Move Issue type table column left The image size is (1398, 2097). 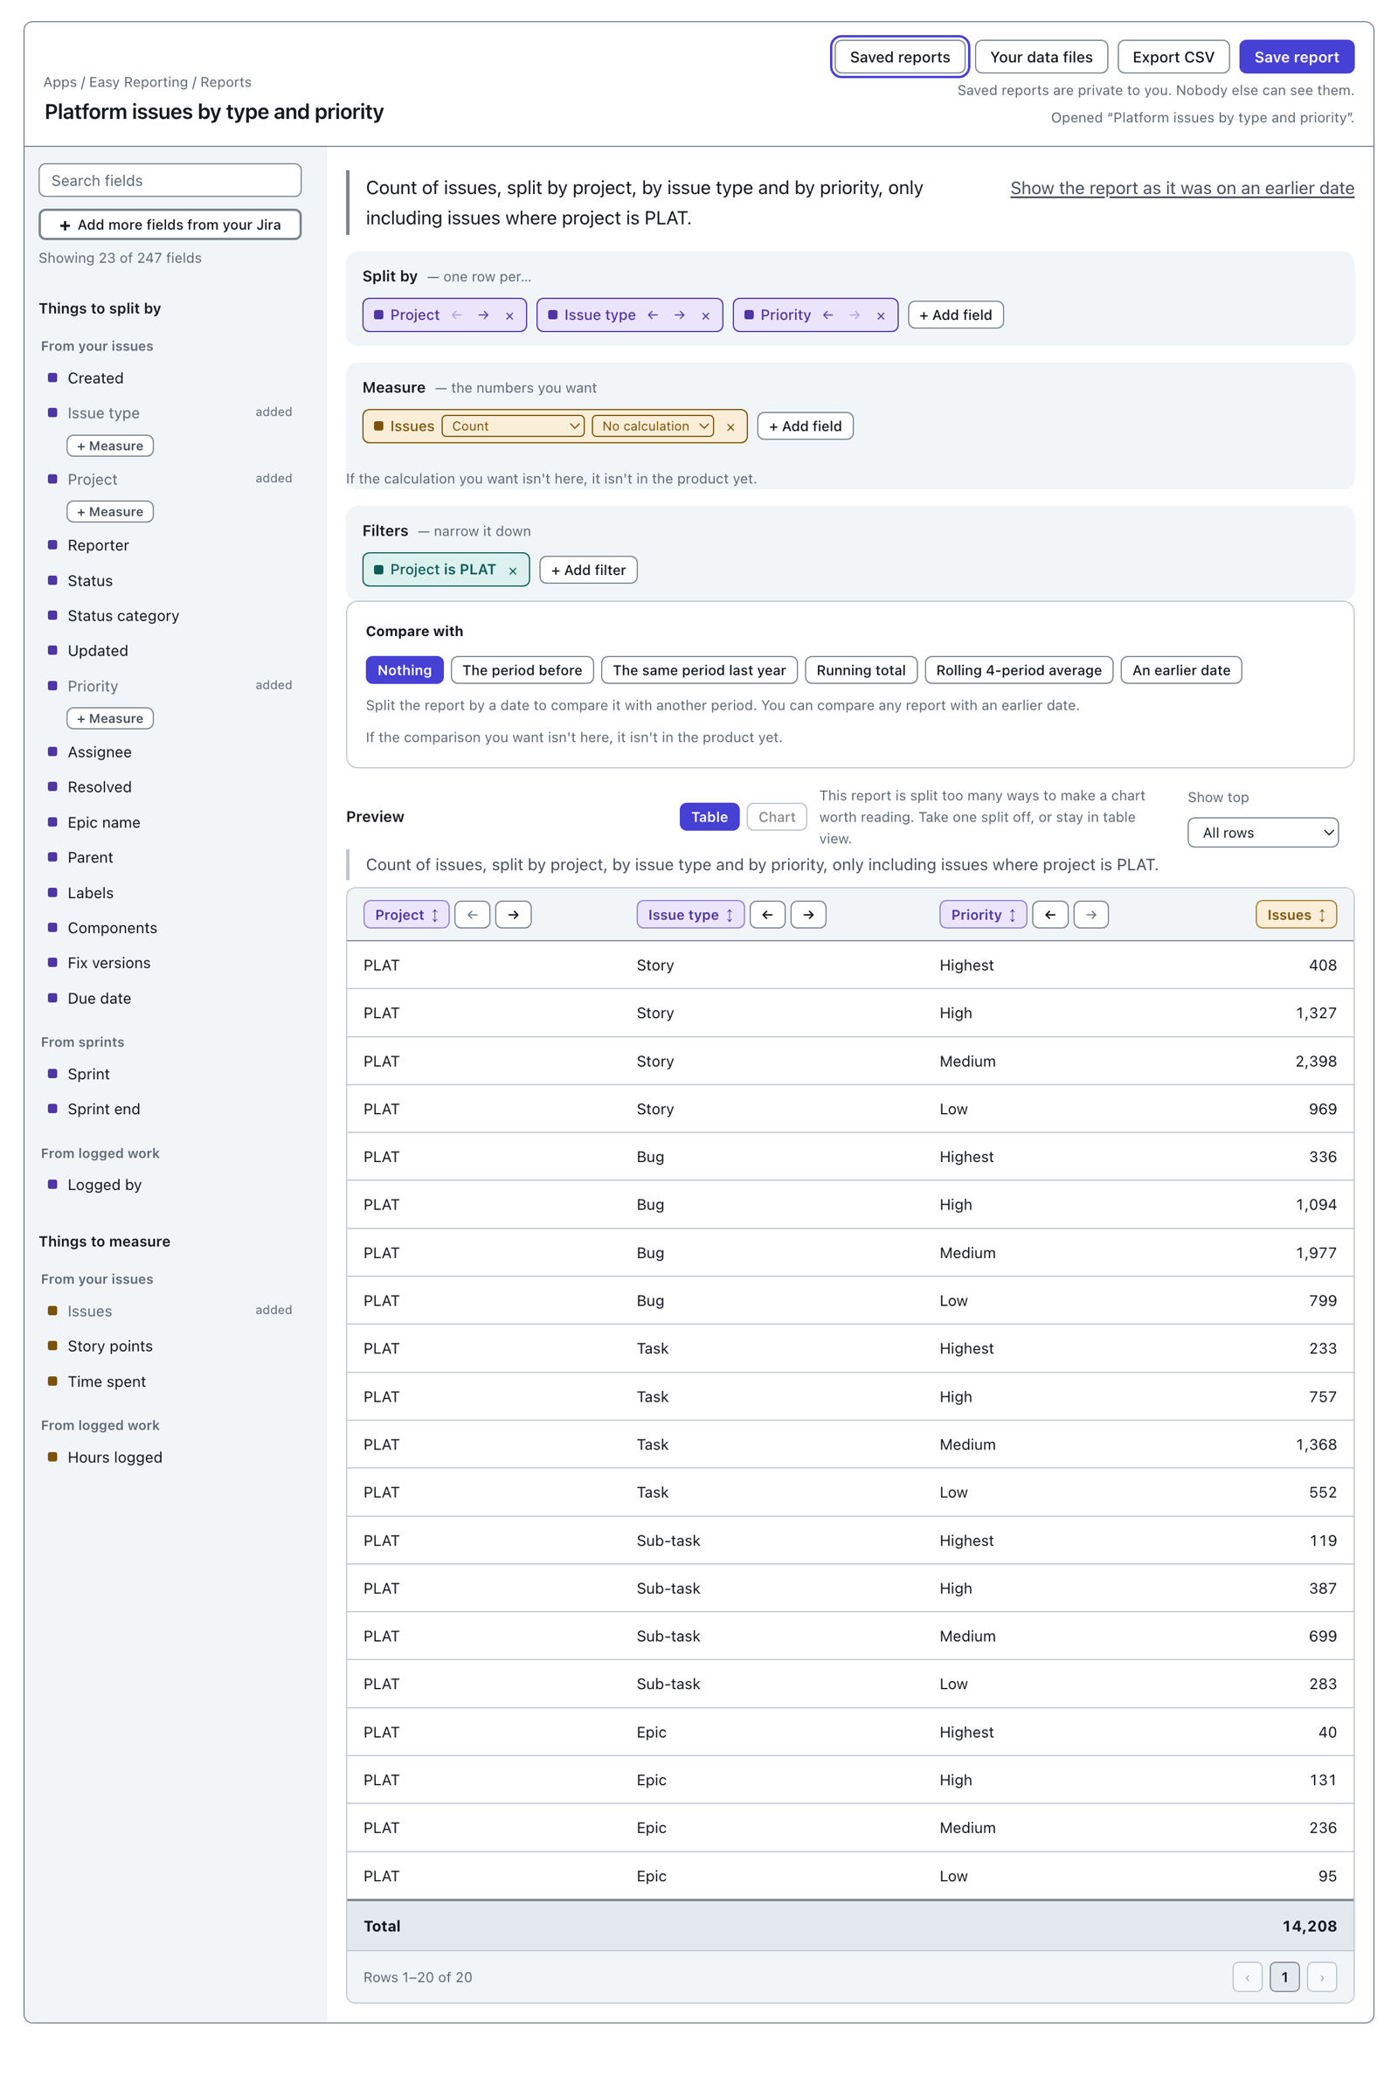768,915
